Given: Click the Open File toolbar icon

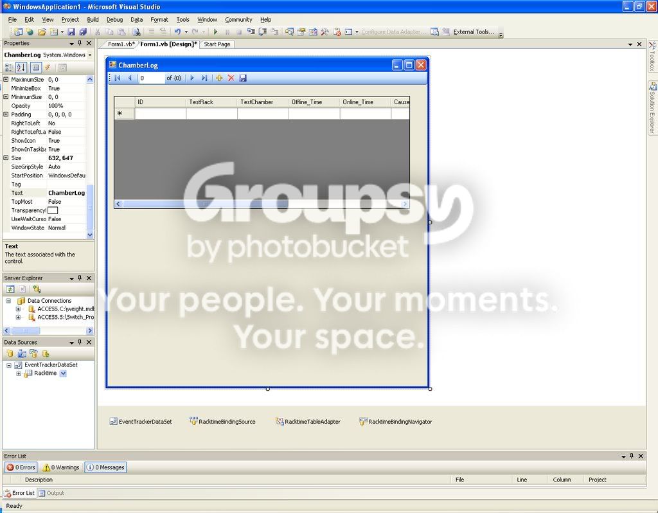Looking at the screenshot, I should tap(42, 32).
